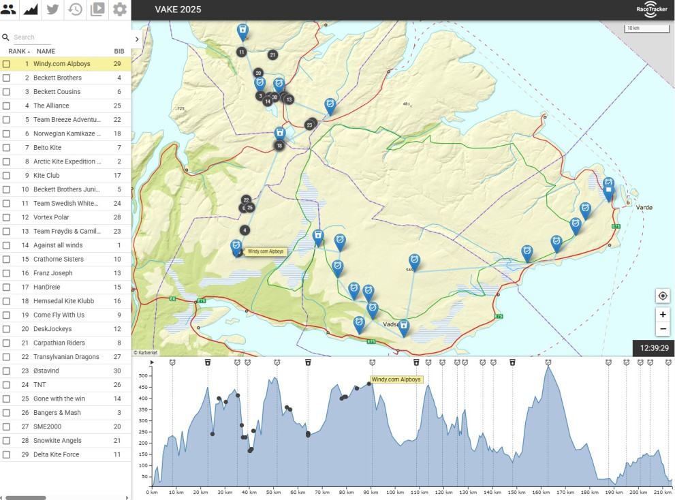
Task: Tick checkbox for Kite Club
Action: point(6,175)
